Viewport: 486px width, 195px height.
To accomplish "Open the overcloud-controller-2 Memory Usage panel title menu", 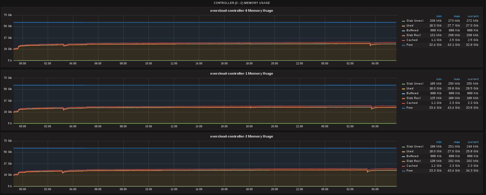I will coord(242,136).
